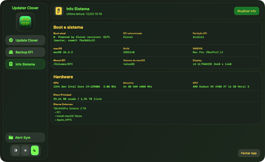Click the TBU405Pro Externo 2 TB entry
This screenshot has width=265, height=162.
pos(70,108)
